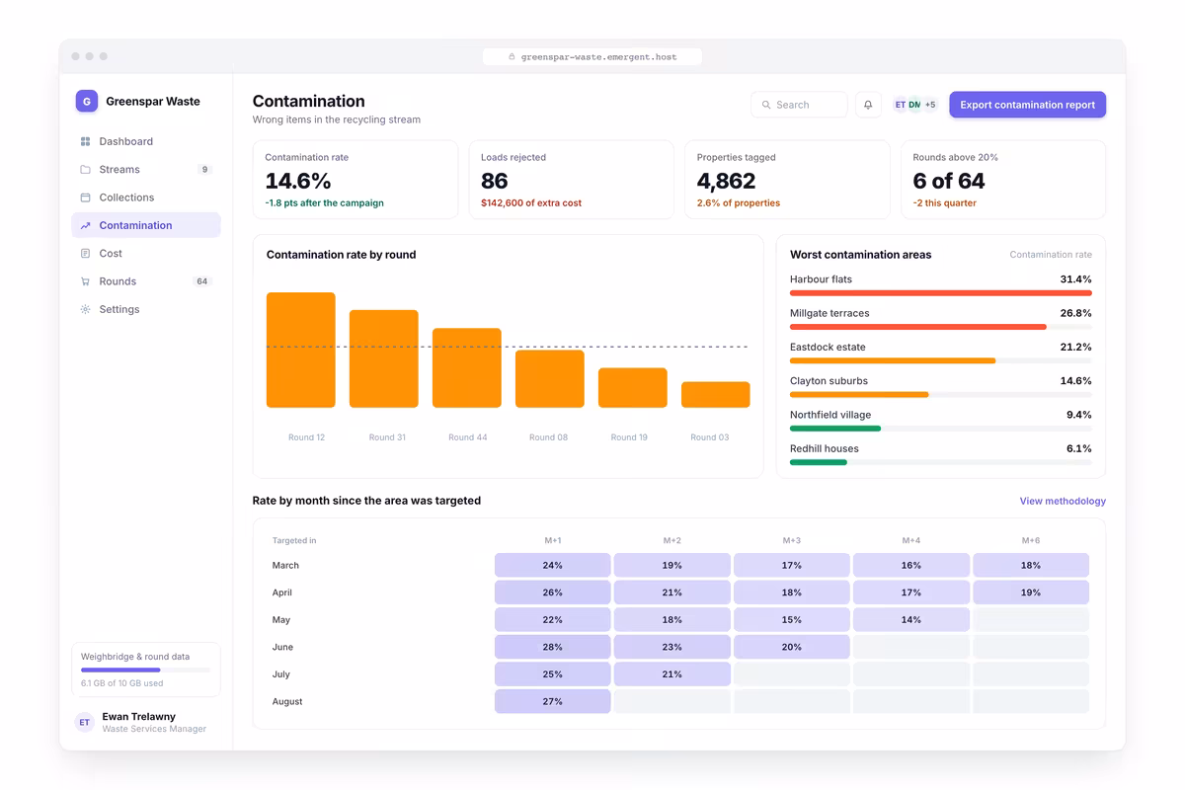Click the June M+1 cell 28%
Image resolution: width=1185 pixels, height=790 pixels.
[553, 647]
